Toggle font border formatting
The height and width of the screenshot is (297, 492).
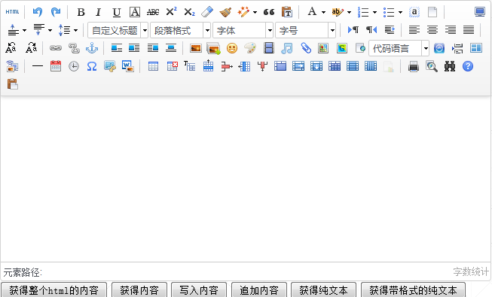pyautogui.click(x=135, y=12)
